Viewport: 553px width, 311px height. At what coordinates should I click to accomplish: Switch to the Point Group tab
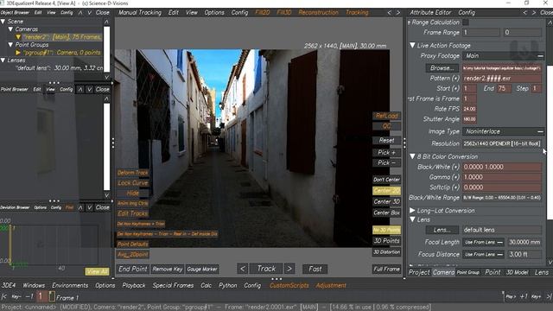coord(468,272)
